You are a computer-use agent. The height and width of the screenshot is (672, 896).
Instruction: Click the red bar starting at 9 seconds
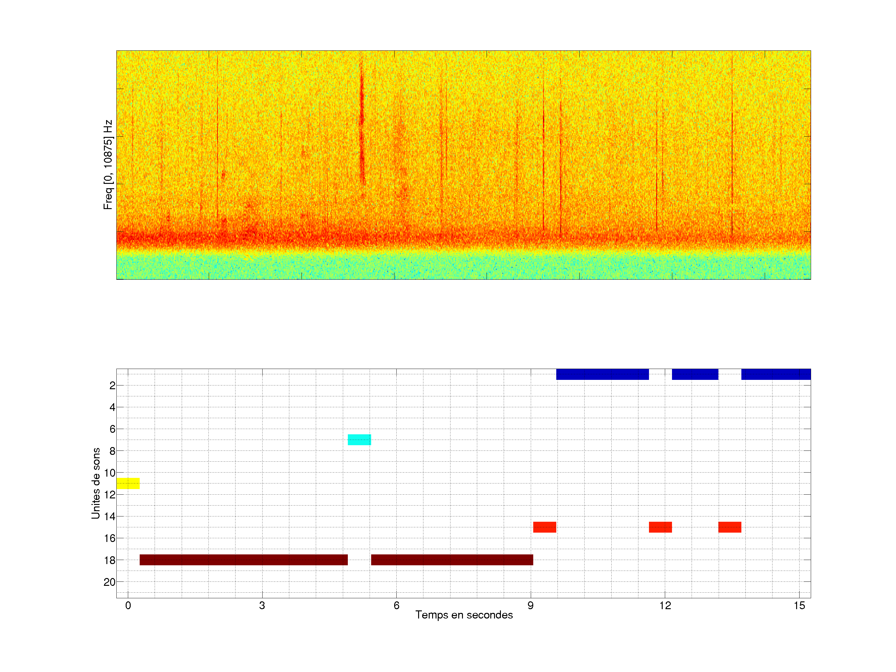click(x=544, y=527)
